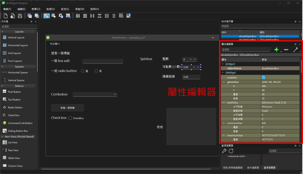Click sizePolicy 水平政策 value Minimum
Viewport: 303px width, 174px height.
[x=280, y=107]
